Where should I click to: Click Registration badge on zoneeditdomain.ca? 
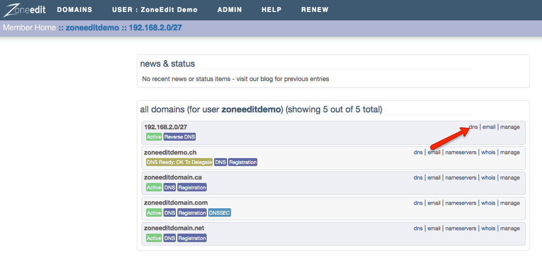tap(192, 187)
